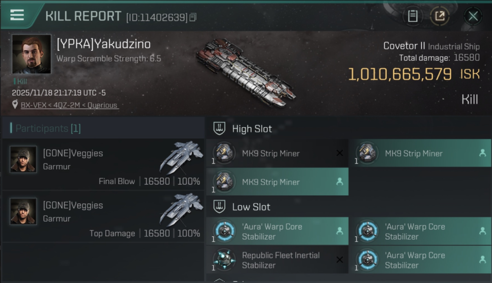This screenshot has height=283, width=492.
Task: Click the Republic Fleet Inertial Stabilizer module icon
Action: tap(224, 260)
